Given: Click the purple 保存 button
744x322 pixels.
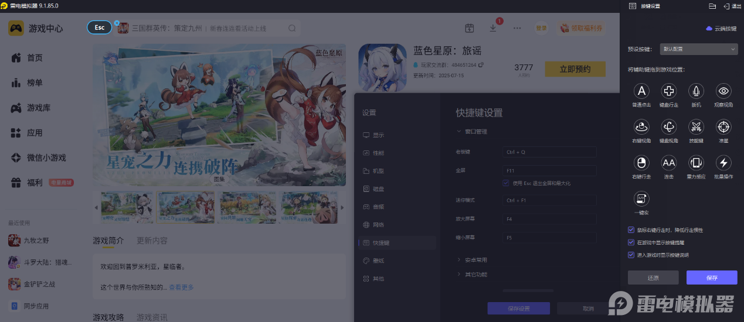Looking at the screenshot, I should tap(712, 278).
